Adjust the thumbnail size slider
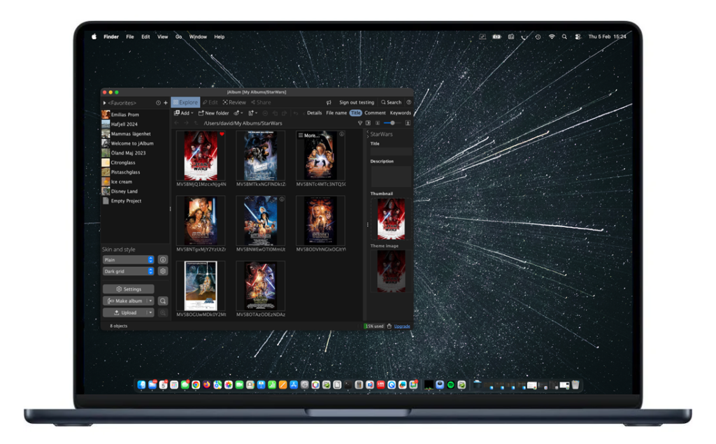 [x=392, y=123]
